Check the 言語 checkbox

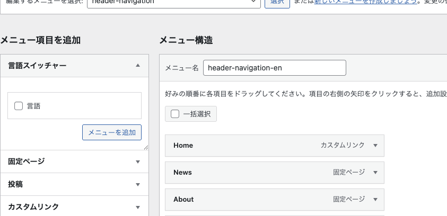coord(19,106)
